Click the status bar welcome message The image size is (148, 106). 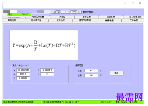click(x=19, y=102)
